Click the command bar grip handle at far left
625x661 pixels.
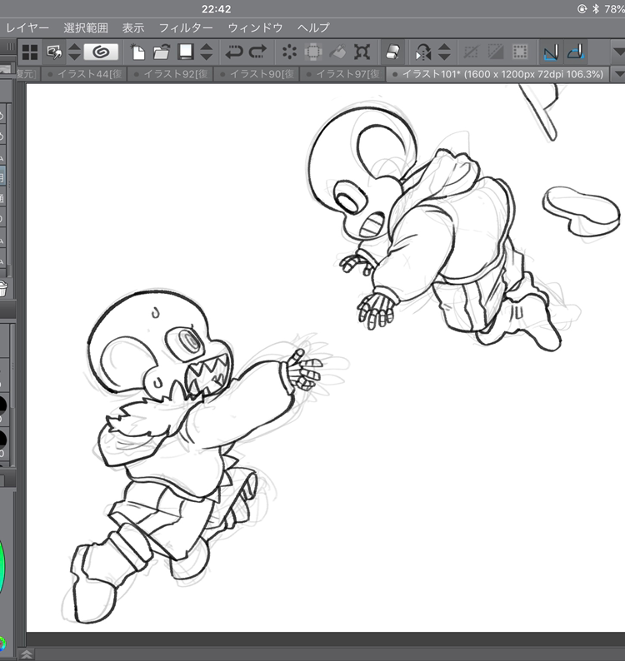[x=11, y=47]
